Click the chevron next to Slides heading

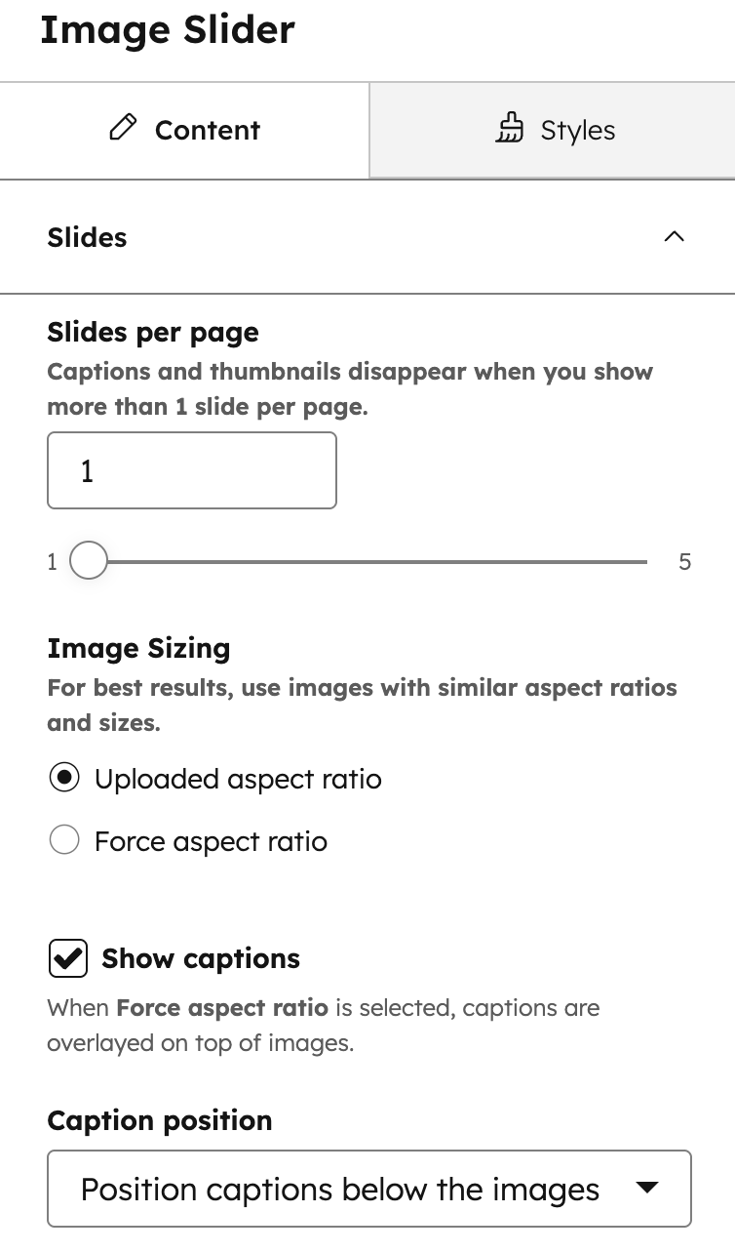click(x=675, y=235)
